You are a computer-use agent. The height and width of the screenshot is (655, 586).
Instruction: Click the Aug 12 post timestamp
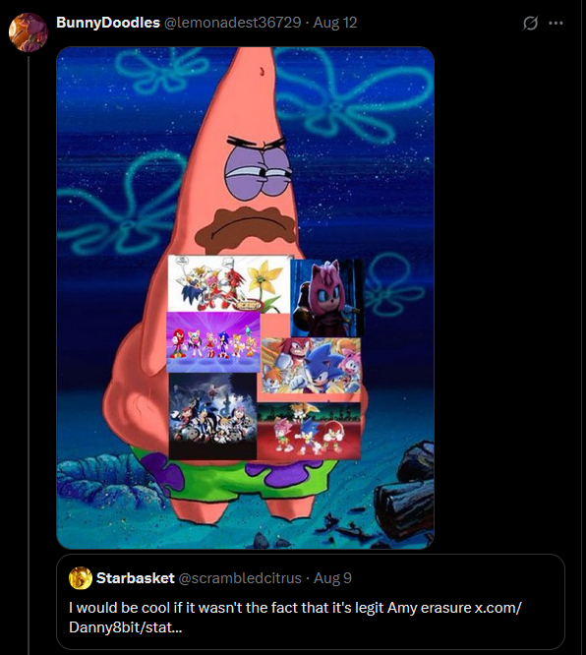click(x=335, y=23)
